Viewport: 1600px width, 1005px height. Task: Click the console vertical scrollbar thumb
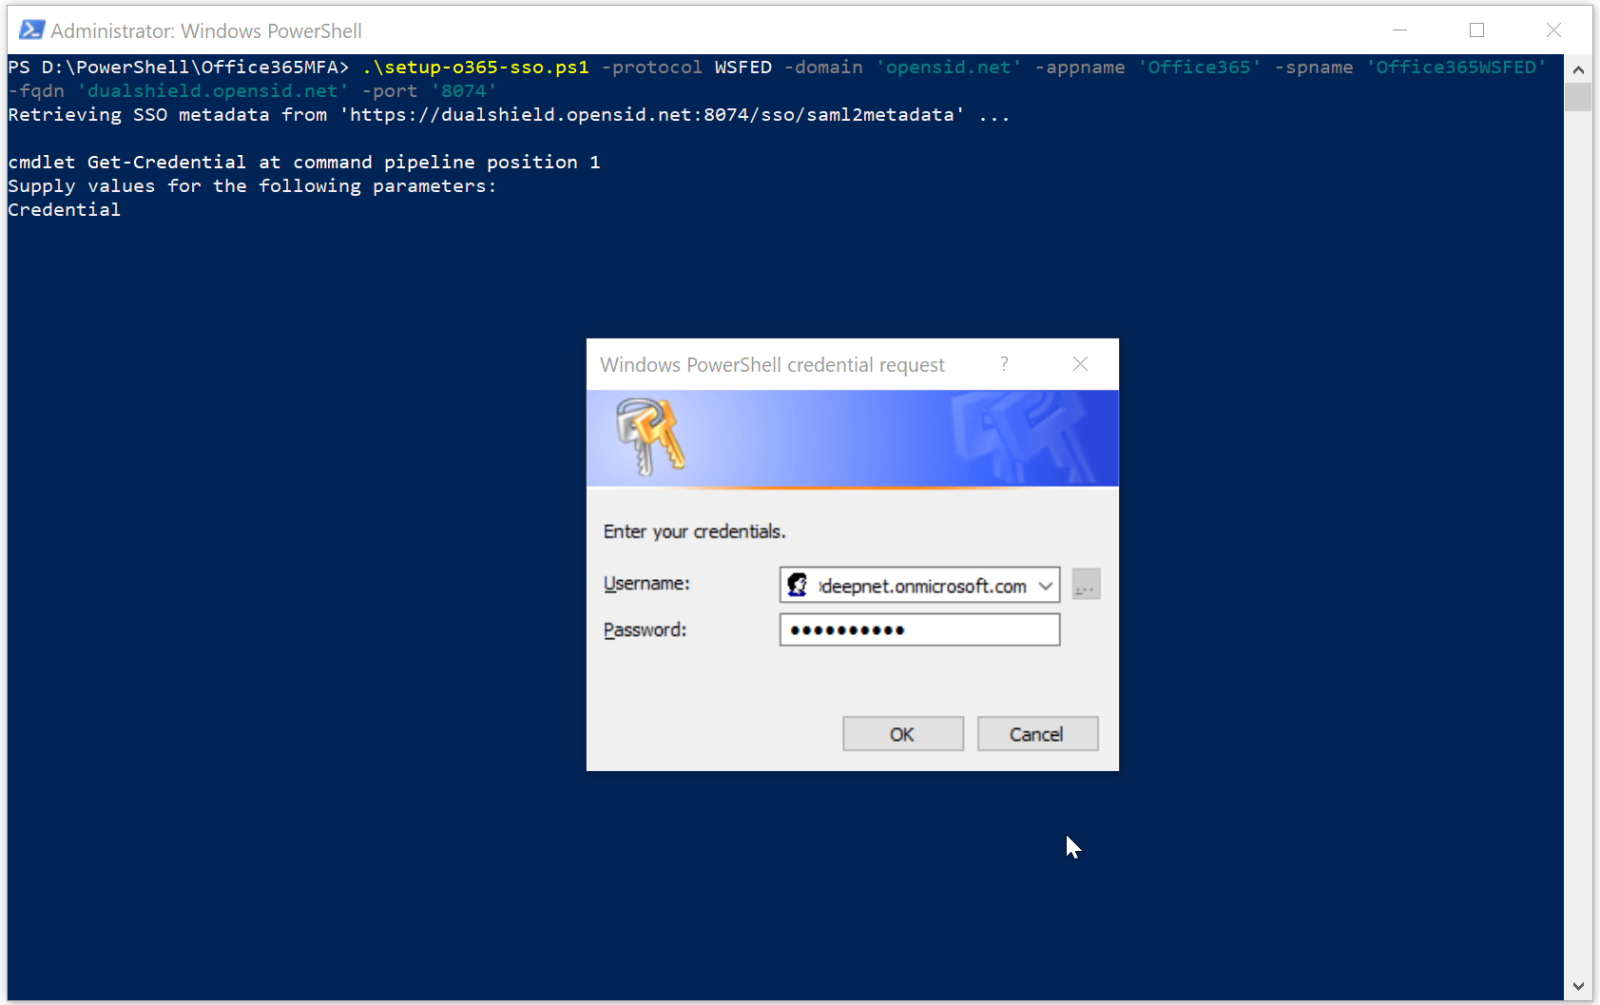point(1578,97)
